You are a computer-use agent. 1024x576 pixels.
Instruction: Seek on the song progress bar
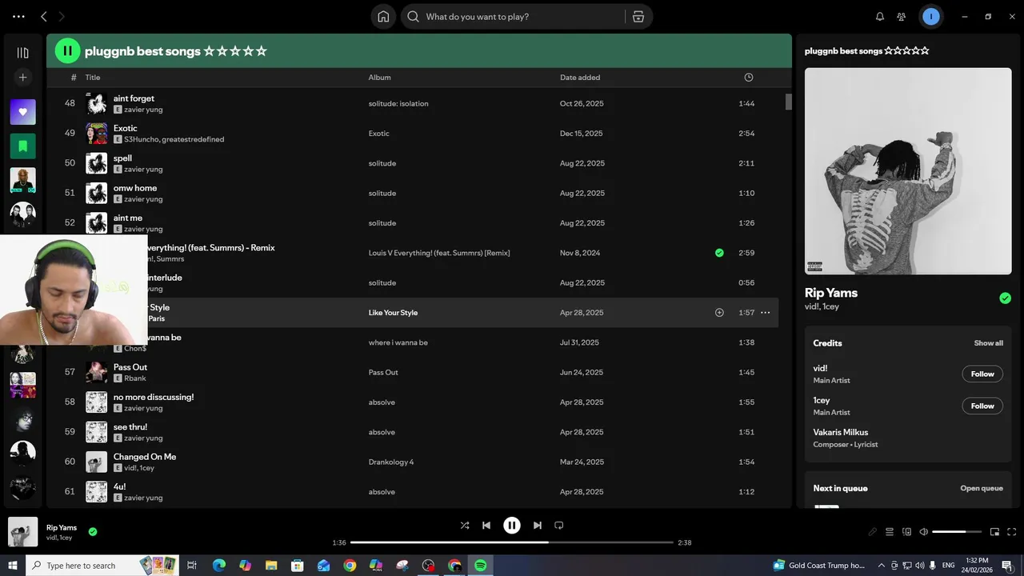point(512,542)
